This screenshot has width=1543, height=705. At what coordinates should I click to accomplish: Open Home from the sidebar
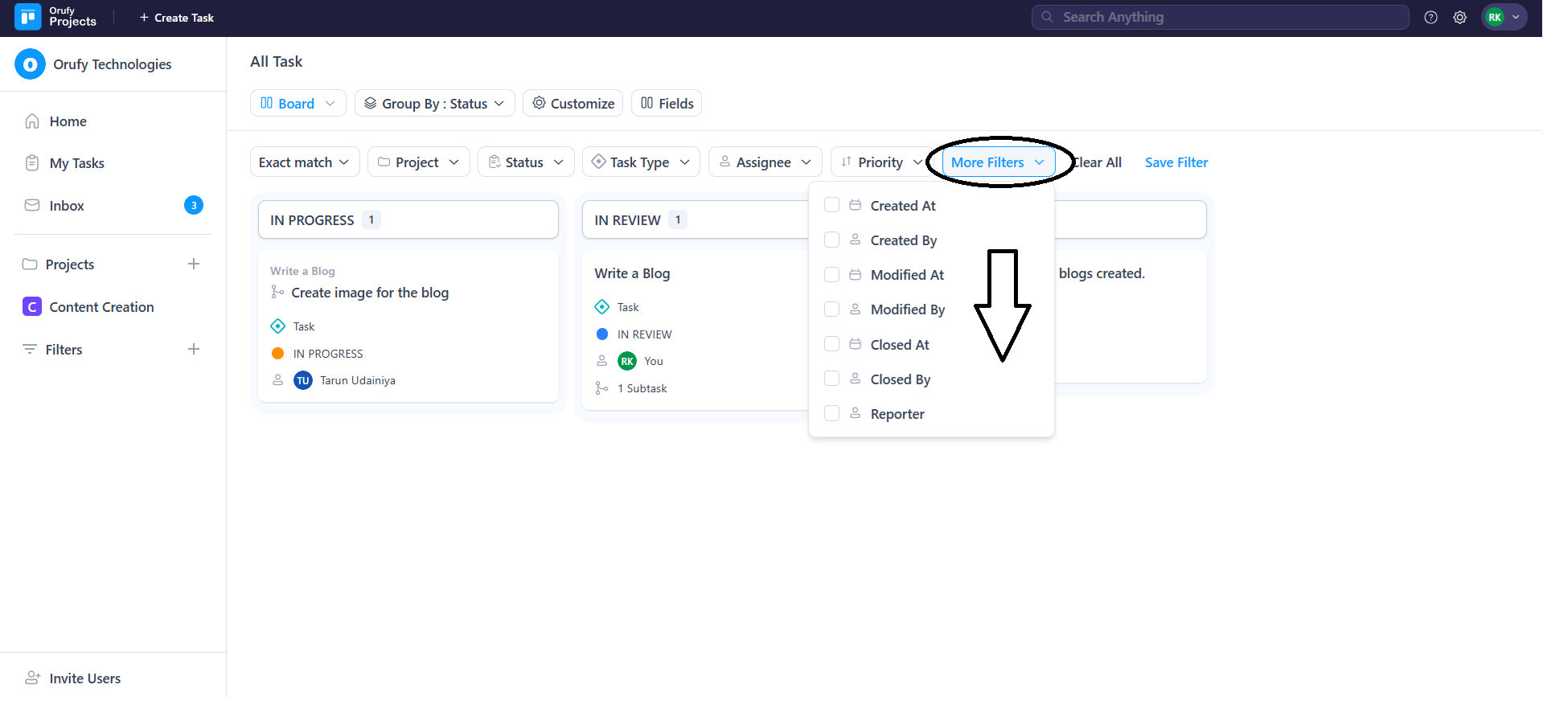point(68,121)
